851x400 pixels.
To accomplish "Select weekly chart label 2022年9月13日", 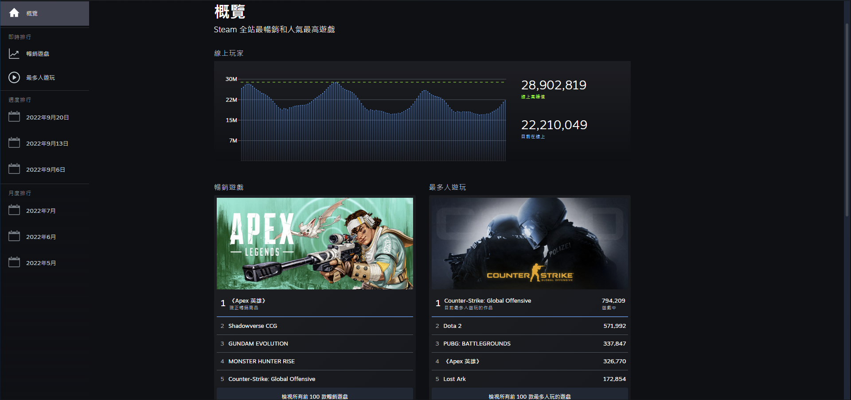I will (47, 143).
